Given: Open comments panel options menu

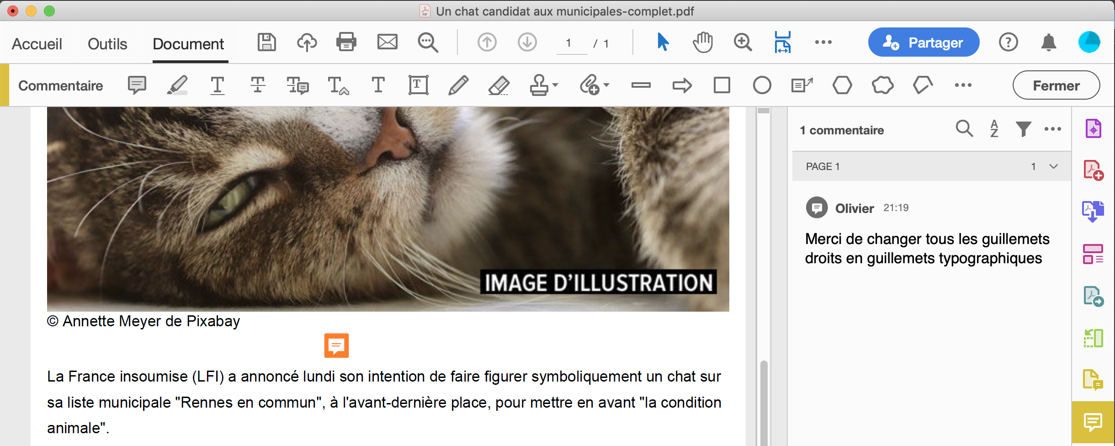Looking at the screenshot, I should pyautogui.click(x=1053, y=129).
